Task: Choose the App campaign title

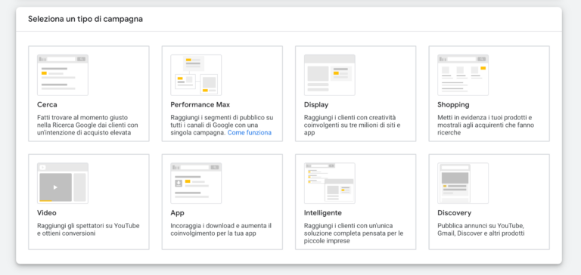Action: pyautogui.click(x=177, y=213)
